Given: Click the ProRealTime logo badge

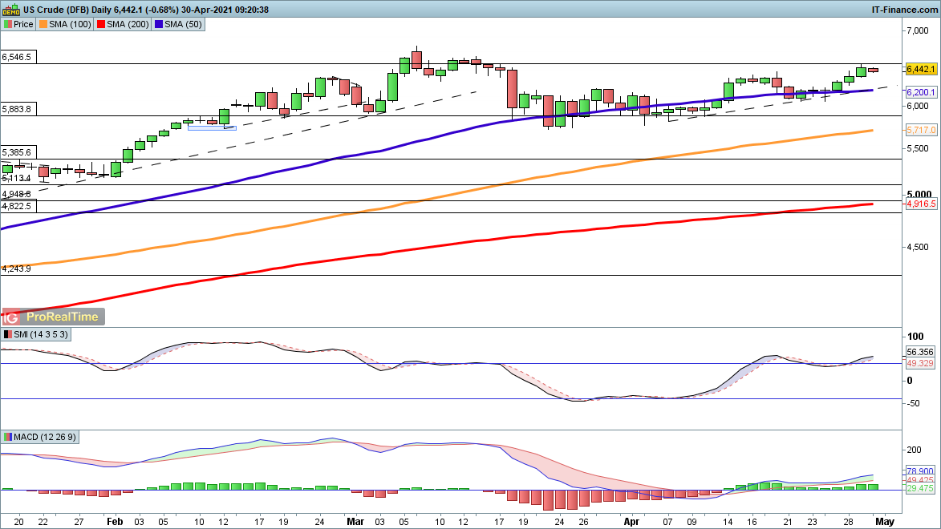Looking at the screenshot, I should point(54,317).
